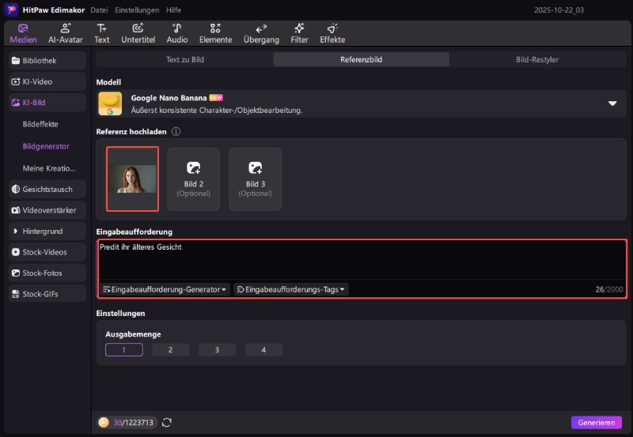633x437 pixels.
Task: Upload an image in the Bild 2 slot
Action: click(194, 179)
